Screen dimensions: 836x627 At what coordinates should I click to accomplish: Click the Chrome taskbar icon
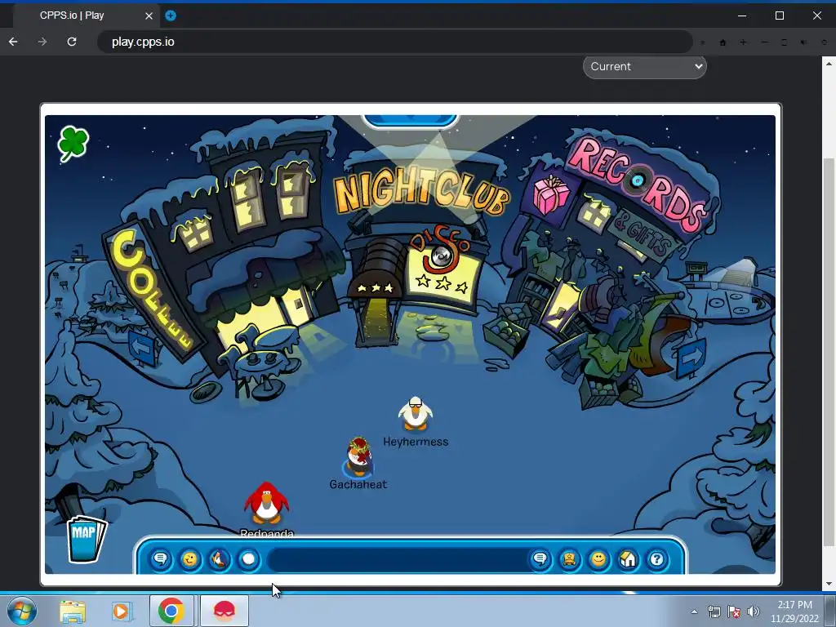pyautogui.click(x=171, y=611)
